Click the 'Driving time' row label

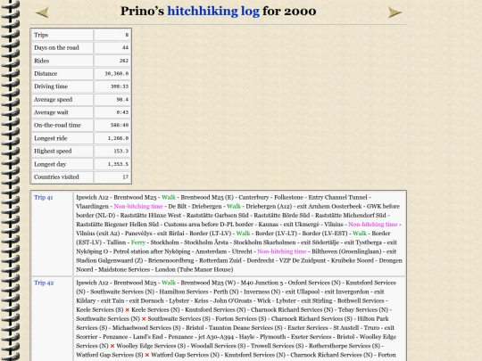tap(51, 86)
